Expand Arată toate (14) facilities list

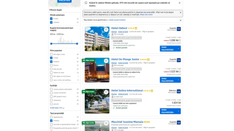(57, 108)
